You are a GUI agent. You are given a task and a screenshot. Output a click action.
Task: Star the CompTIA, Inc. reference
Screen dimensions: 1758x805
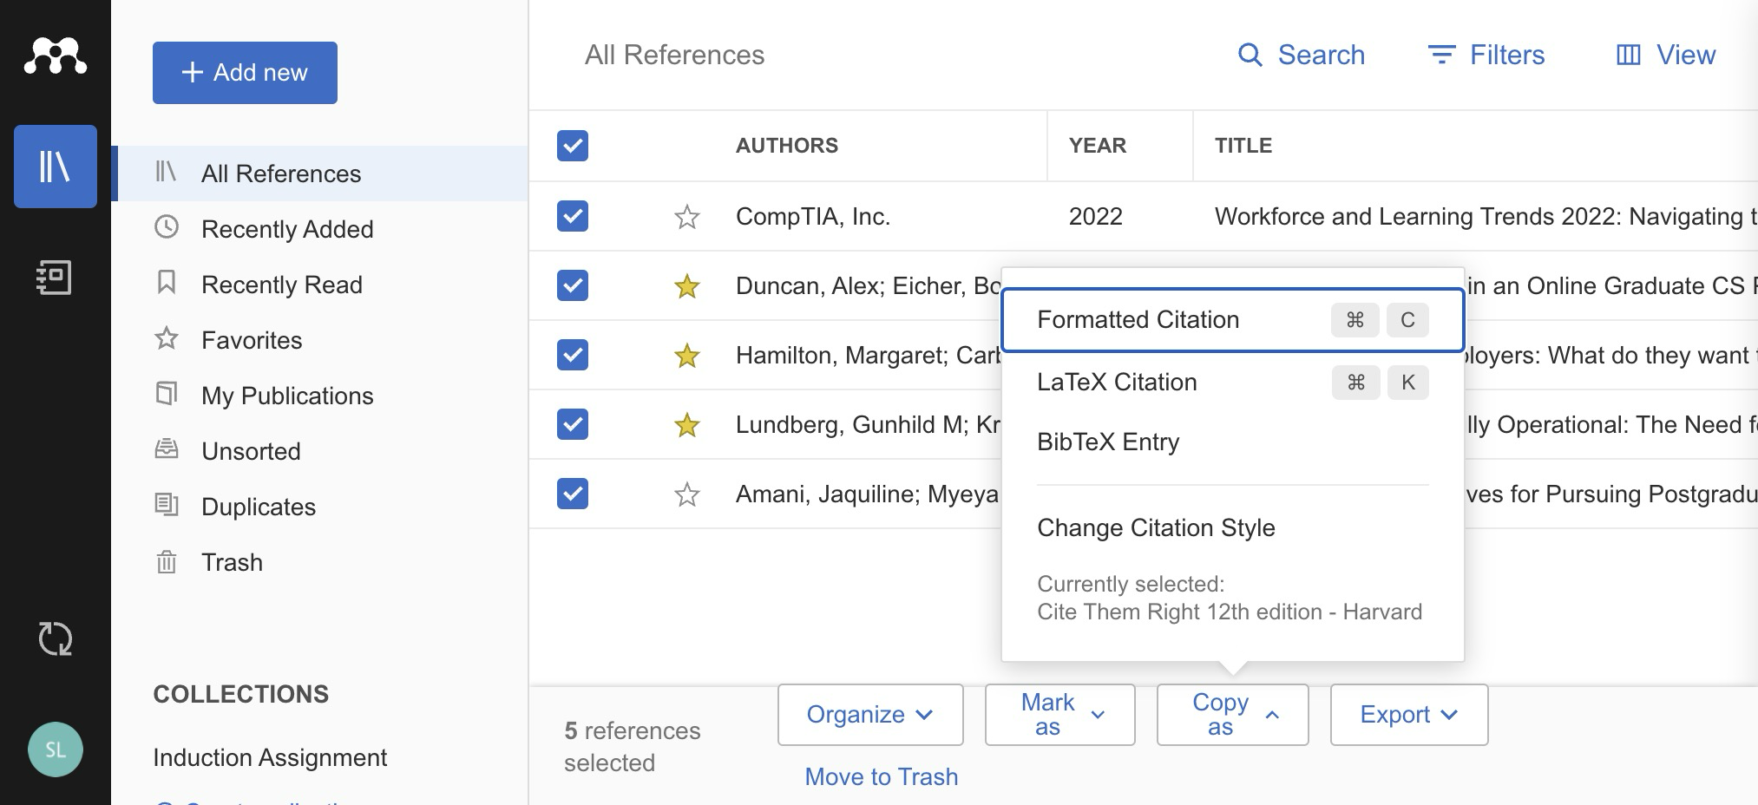tap(686, 217)
